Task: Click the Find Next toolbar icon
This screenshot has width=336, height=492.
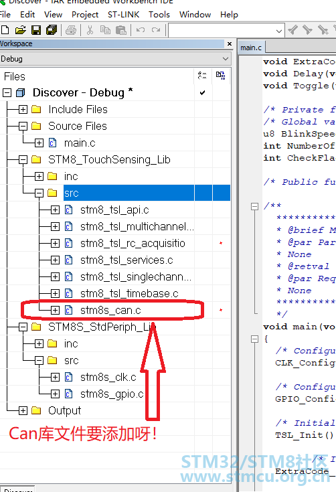Action: (307, 30)
